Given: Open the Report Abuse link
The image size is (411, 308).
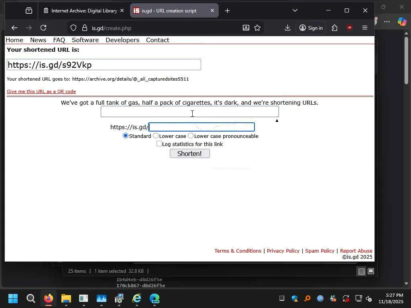Looking at the screenshot, I should click(356, 251).
